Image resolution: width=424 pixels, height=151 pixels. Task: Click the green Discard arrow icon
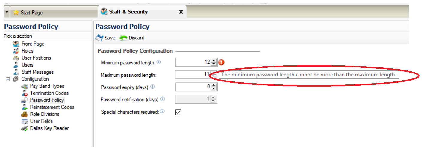click(x=123, y=38)
